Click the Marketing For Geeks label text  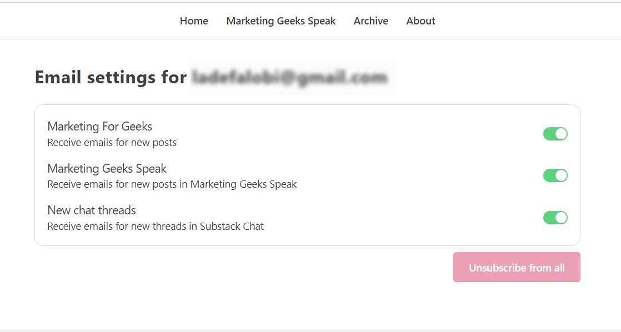(99, 126)
